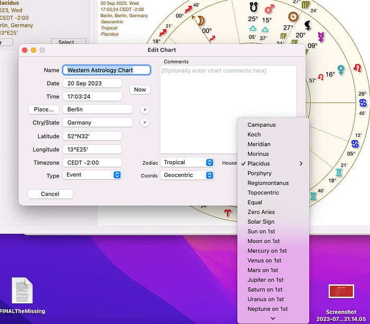Viewport: 370px width, 324px height.
Task: Select checked Placidus menu entry
Action: [x=273, y=163]
